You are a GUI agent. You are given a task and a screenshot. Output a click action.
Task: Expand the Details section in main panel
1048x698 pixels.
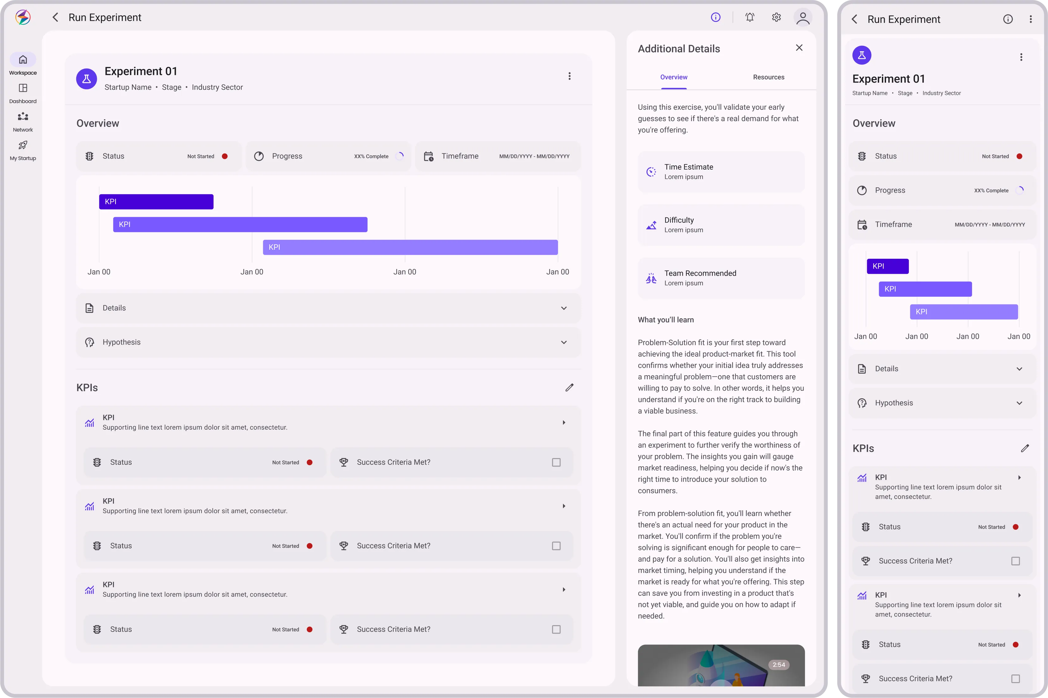pyautogui.click(x=564, y=308)
